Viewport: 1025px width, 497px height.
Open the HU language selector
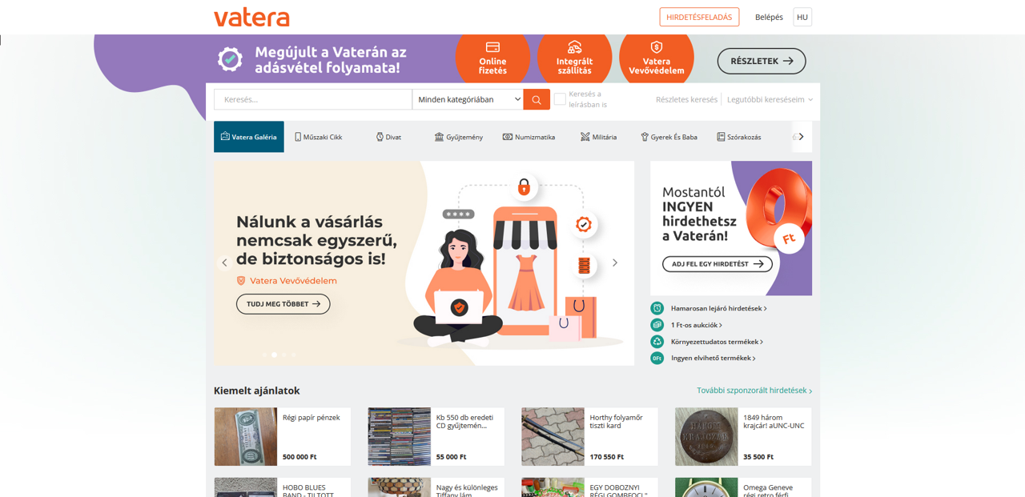click(802, 17)
